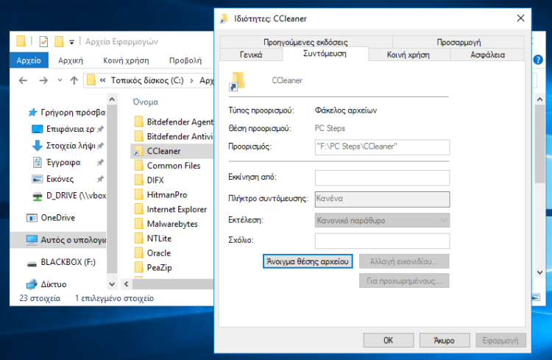This screenshot has height=360, width=552.
Task: Open the Αρχική ribbon tab
Action: click(x=71, y=60)
